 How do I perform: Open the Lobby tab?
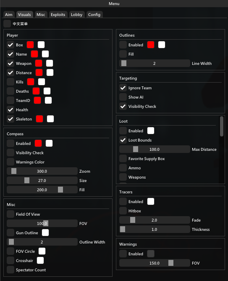[77, 14]
